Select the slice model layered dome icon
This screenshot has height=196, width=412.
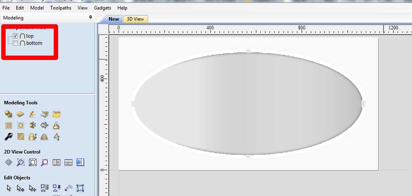(44, 136)
